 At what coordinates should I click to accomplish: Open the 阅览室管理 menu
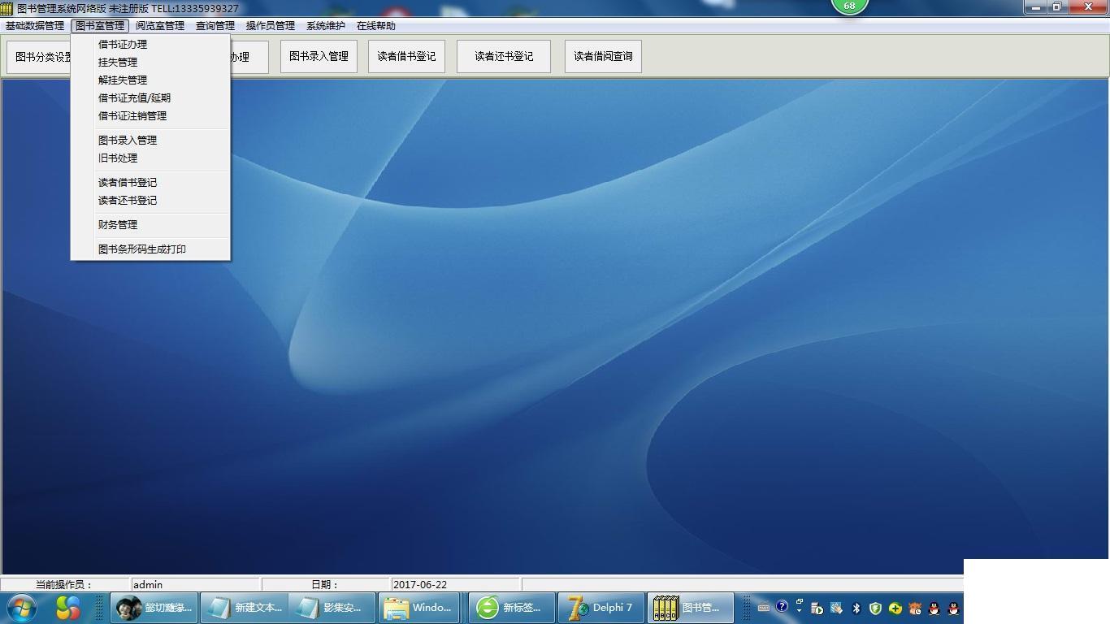pyautogui.click(x=160, y=26)
